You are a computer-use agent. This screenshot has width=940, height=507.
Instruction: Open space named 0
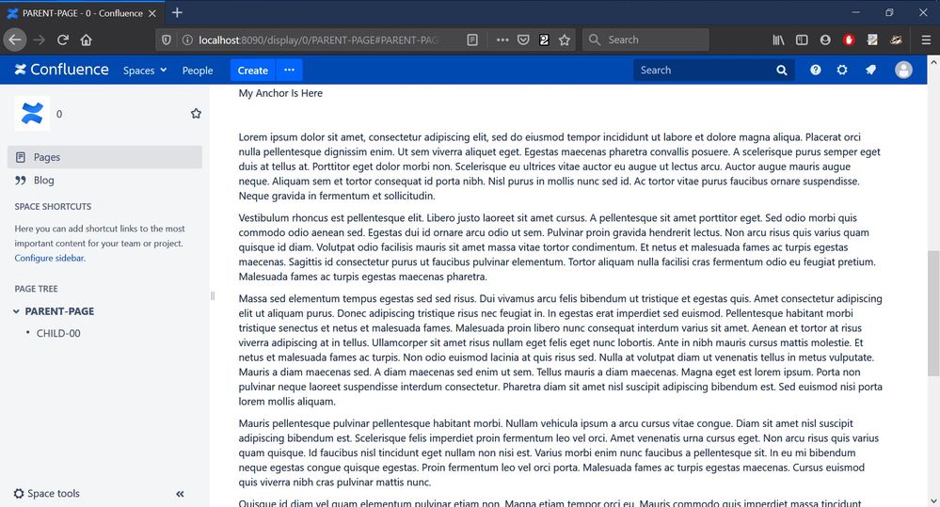58,114
